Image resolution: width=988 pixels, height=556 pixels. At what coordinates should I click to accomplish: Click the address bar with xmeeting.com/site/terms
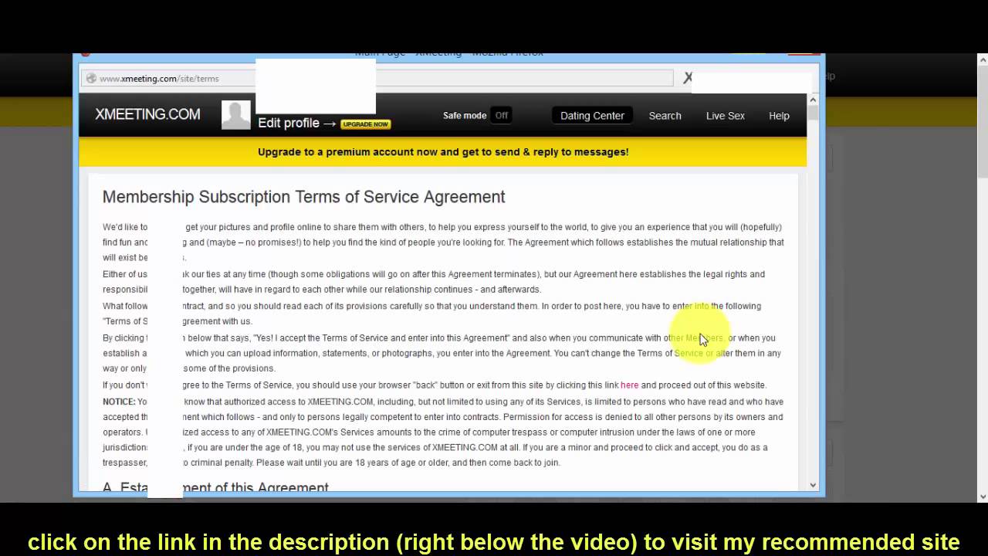pos(378,78)
